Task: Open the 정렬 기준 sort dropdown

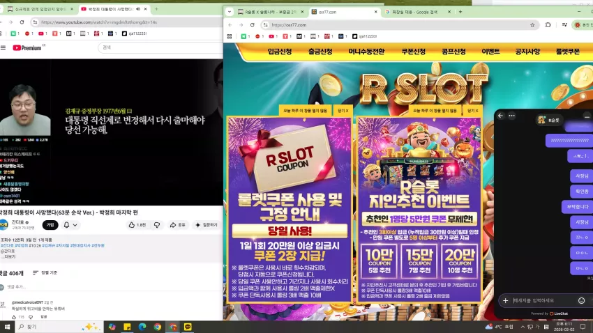Action: 45,272
